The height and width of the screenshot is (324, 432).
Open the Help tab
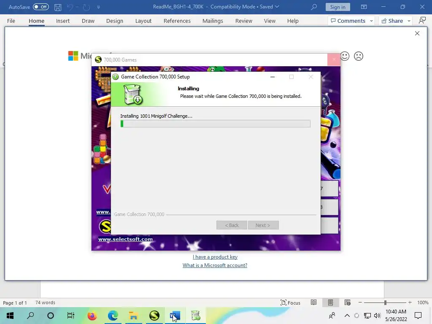click(293, 21)
